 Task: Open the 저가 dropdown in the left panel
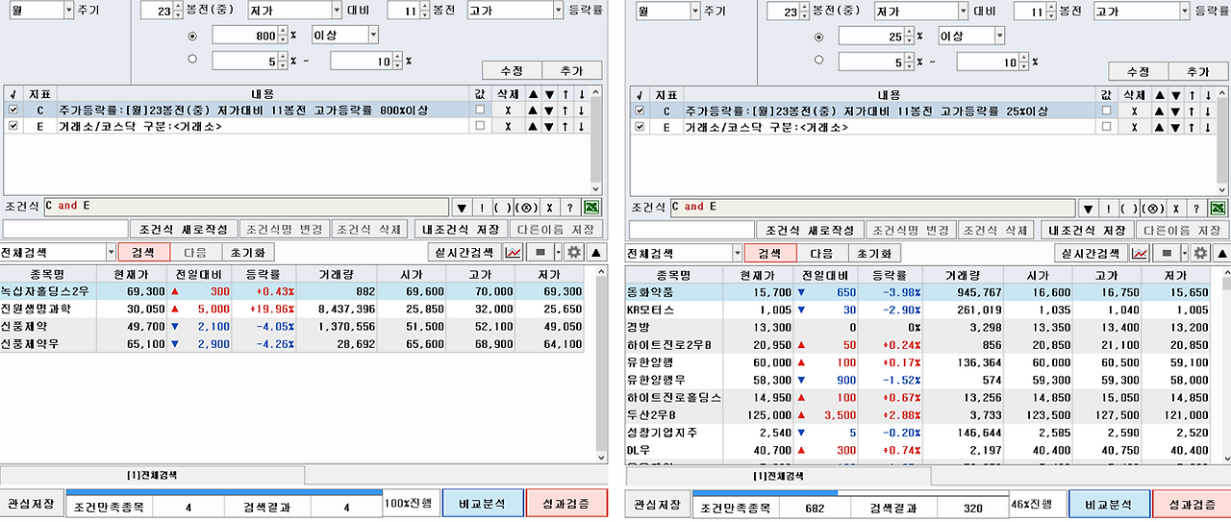pyautogui.click(x=337, y=11)
